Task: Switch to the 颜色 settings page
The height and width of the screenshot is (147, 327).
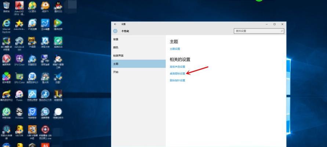Action: 138,47
